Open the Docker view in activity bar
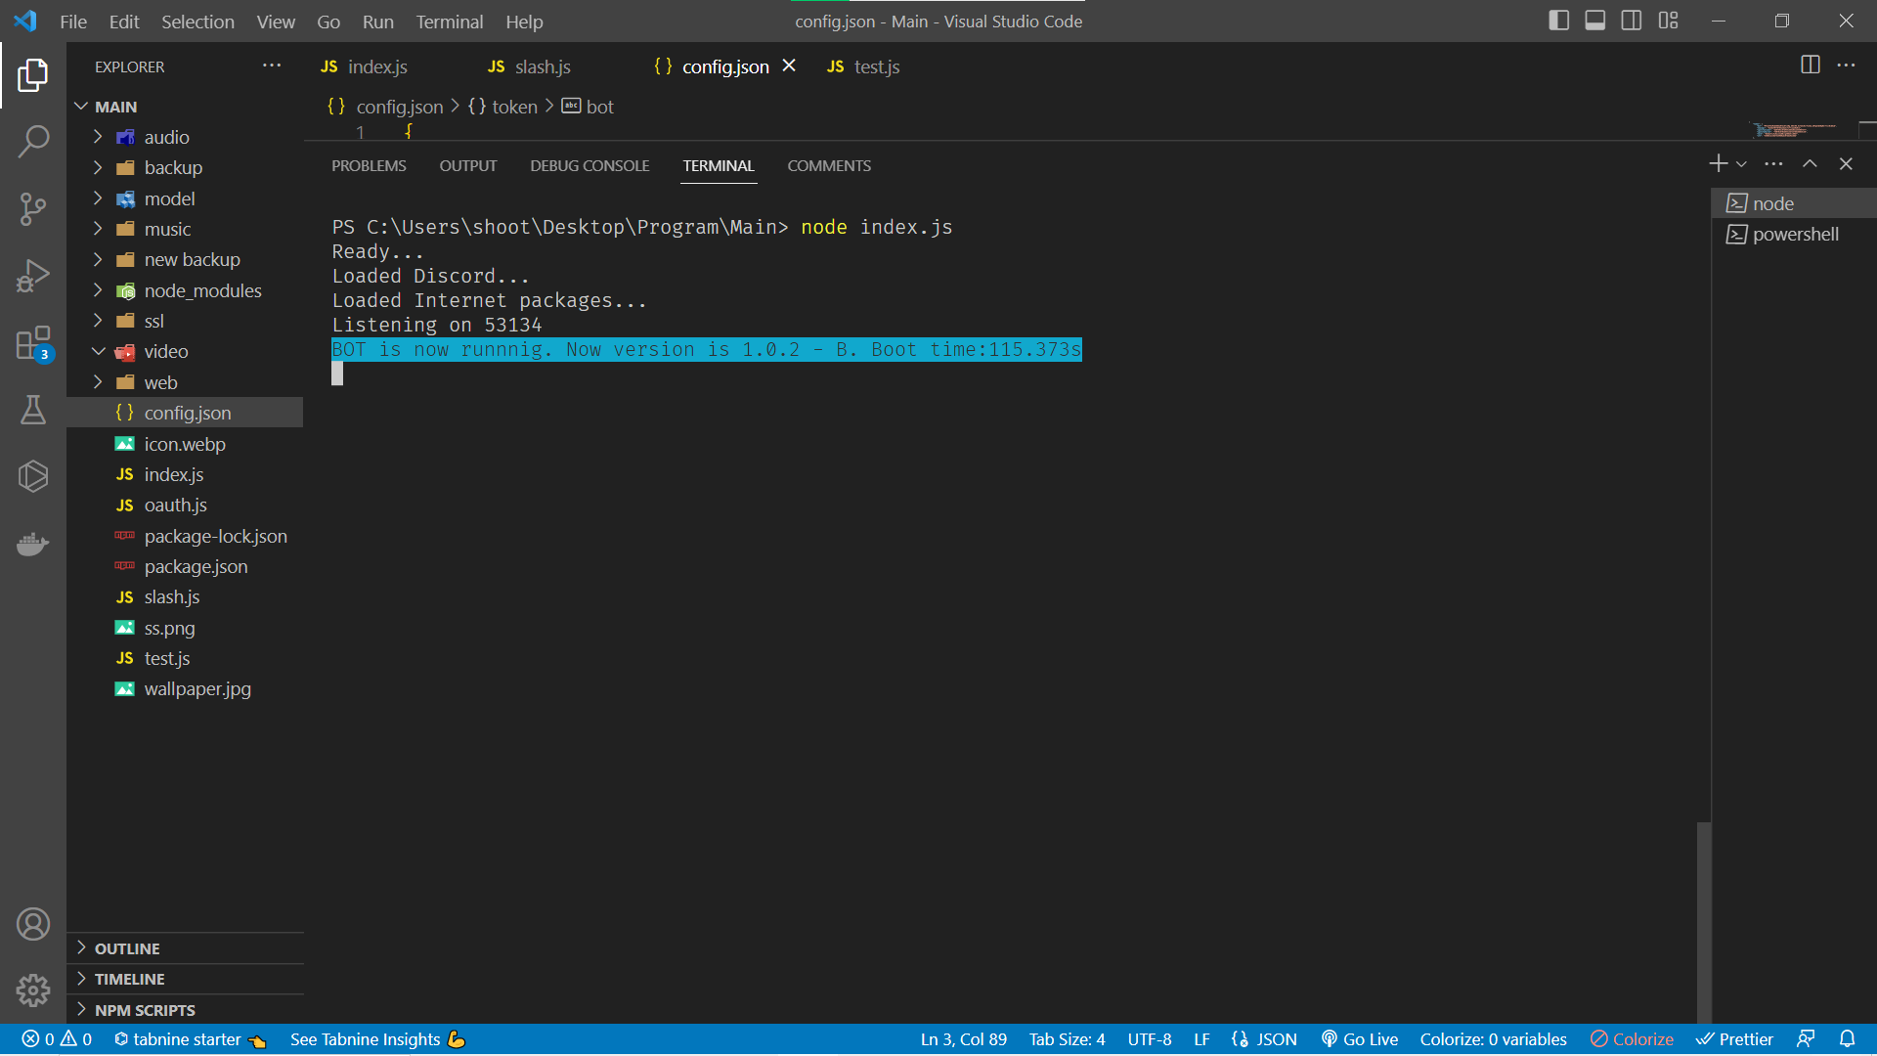The height and width of the screenshot is (1056, 1877). pyautogui.click(x=33, y=544)
